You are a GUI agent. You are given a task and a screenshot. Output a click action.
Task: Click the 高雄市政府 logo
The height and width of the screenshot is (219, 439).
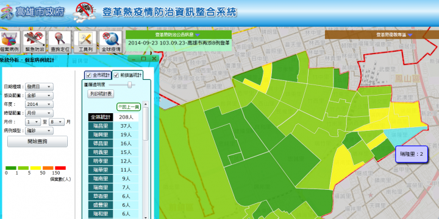pos(32,12)
